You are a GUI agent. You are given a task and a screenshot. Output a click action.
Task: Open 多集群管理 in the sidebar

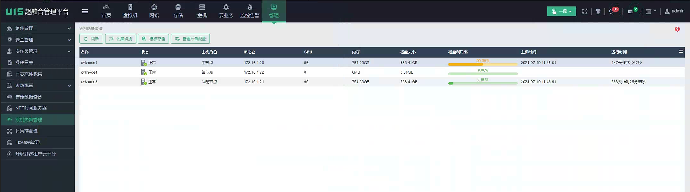(37, 131)
